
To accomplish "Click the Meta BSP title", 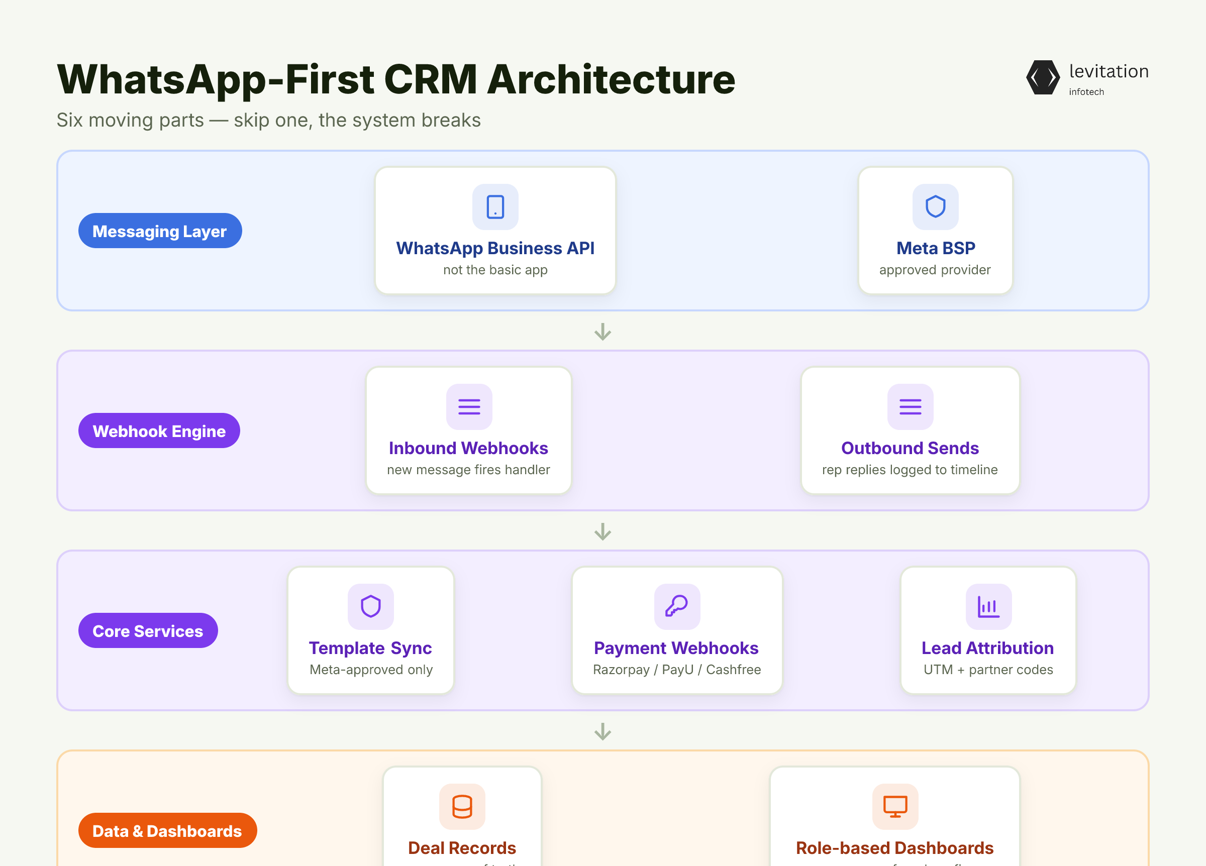I will pyautogui.click(x=935, y=248).
